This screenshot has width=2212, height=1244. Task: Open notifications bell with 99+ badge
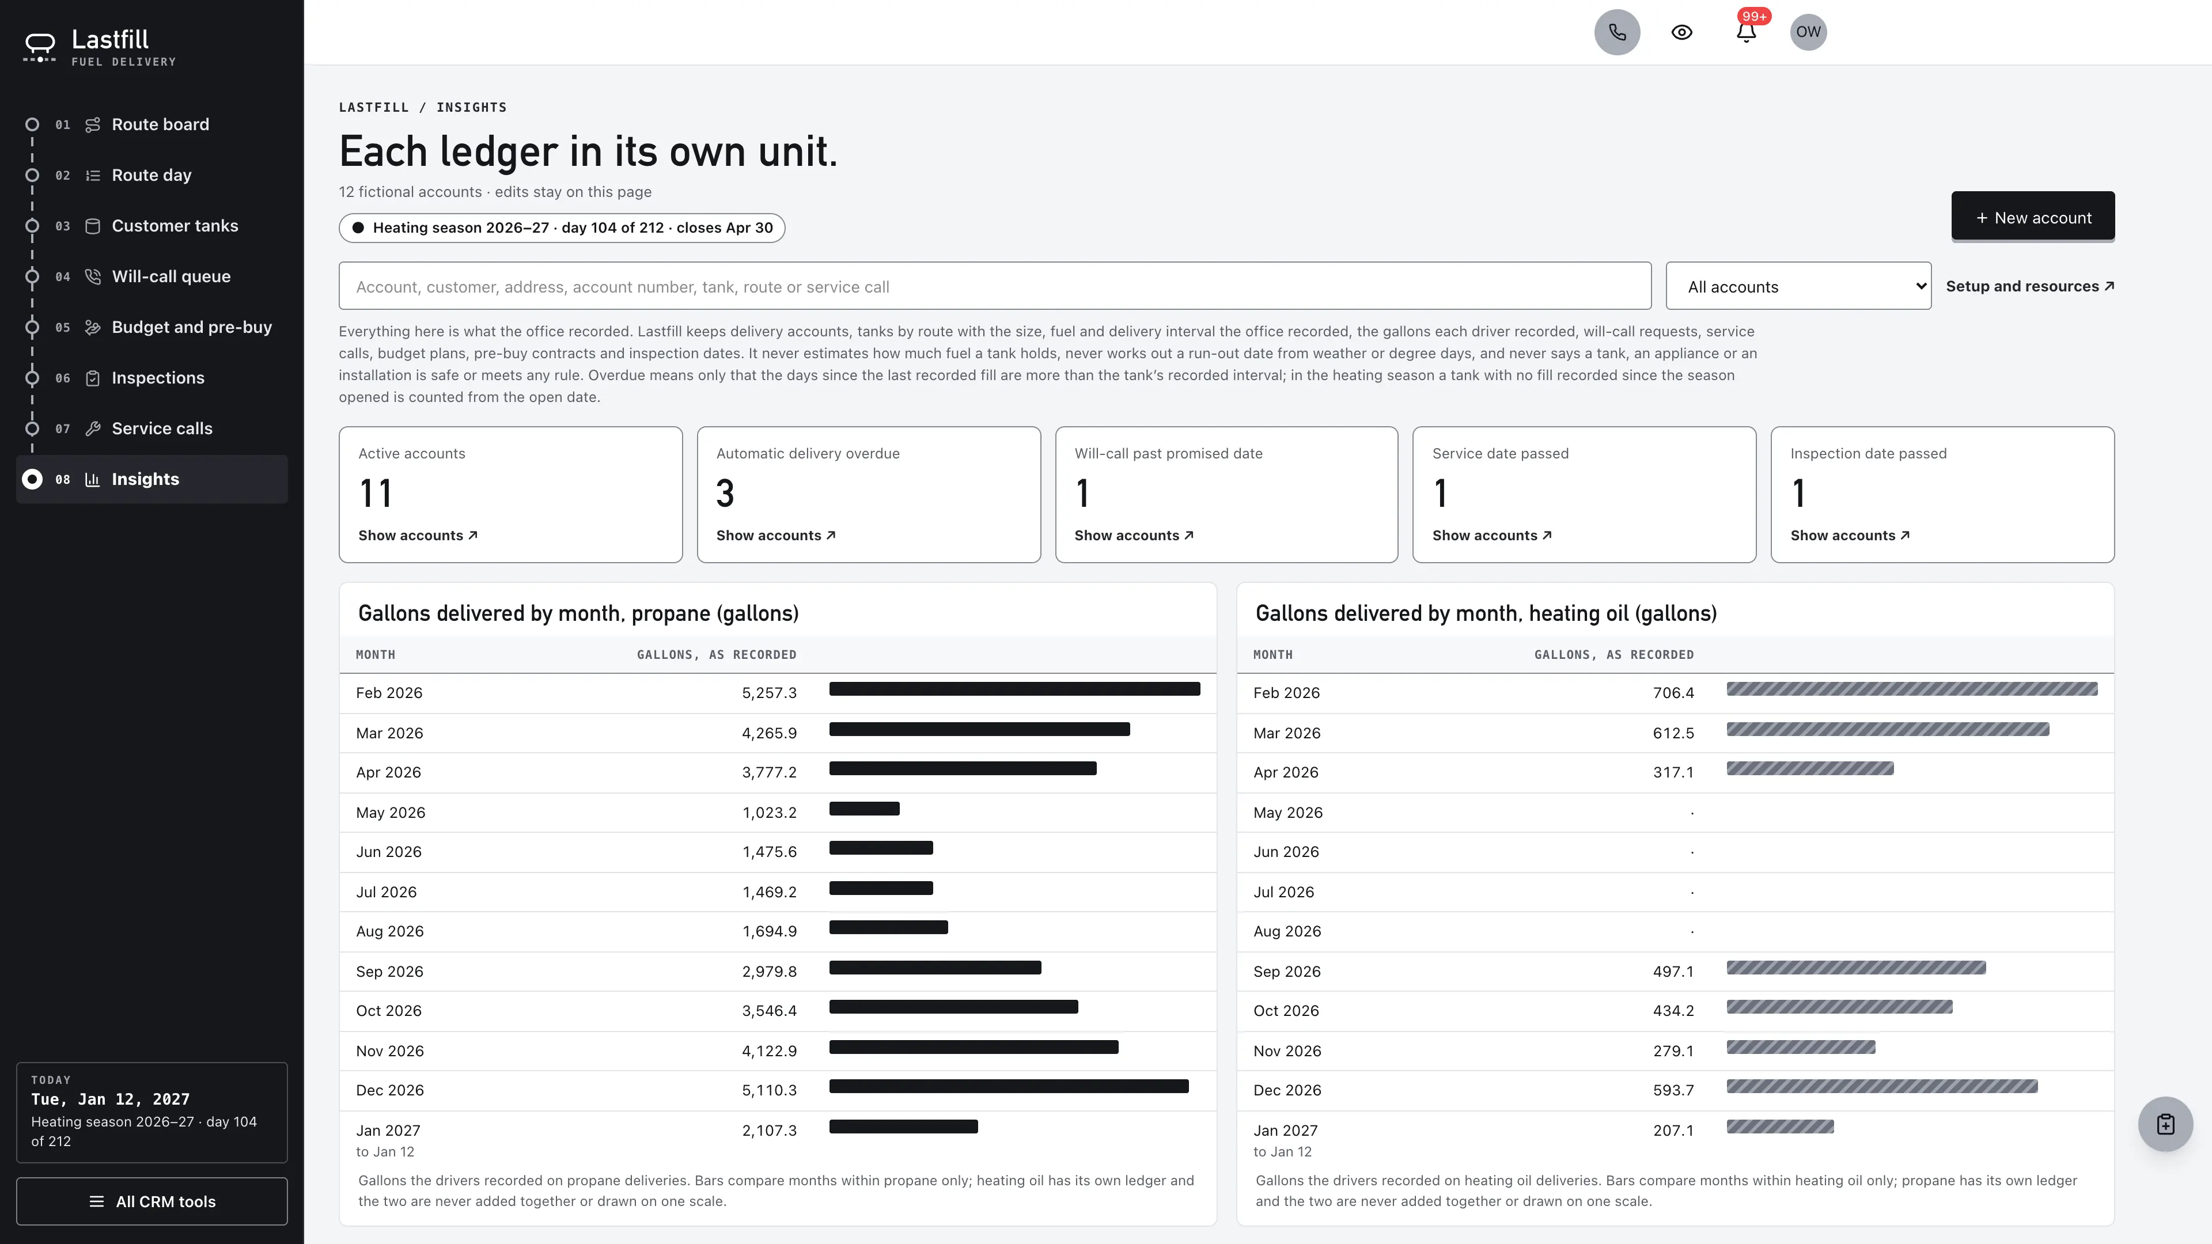coord(1746,33)
